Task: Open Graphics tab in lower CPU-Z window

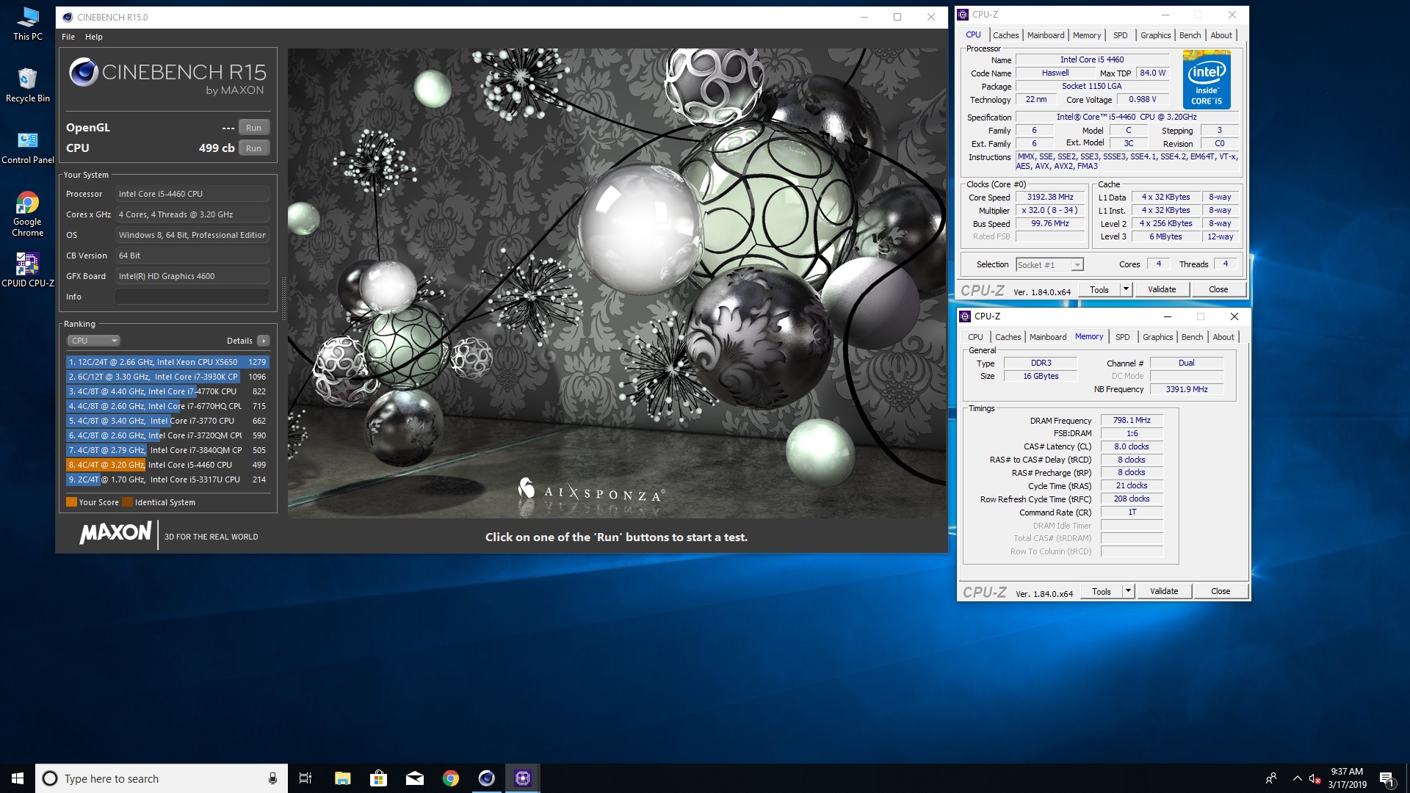Action: 1157,337
